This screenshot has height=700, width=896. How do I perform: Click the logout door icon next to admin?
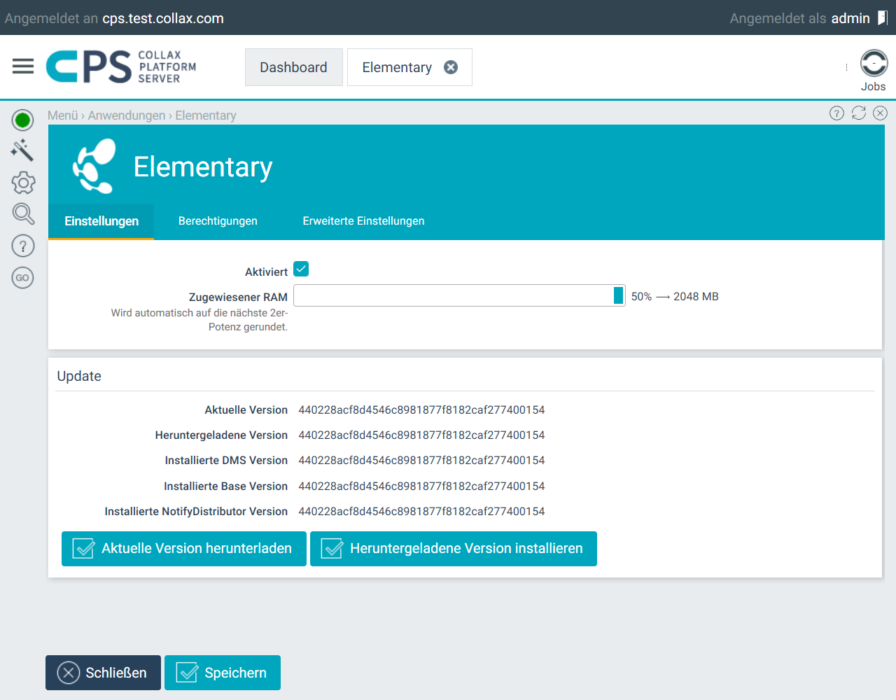[883, 18]
